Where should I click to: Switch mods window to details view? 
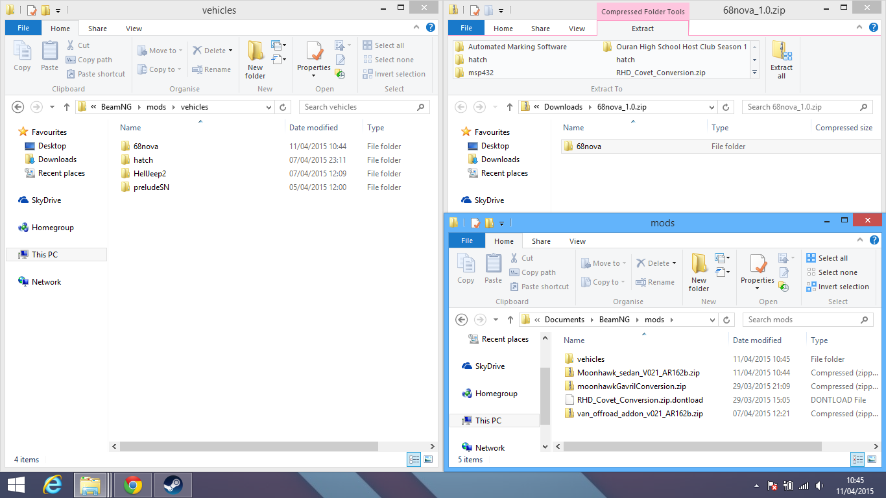click(x=857, y=459)
